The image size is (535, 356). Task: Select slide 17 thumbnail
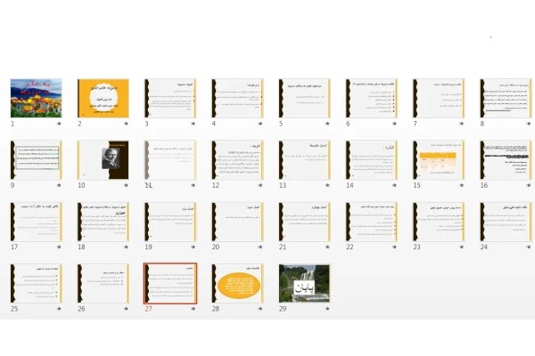pos(37,222)
